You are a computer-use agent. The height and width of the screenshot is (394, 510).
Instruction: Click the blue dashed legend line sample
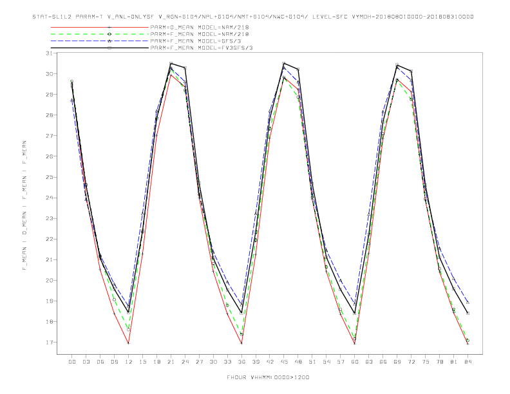[x=100, y=41]
